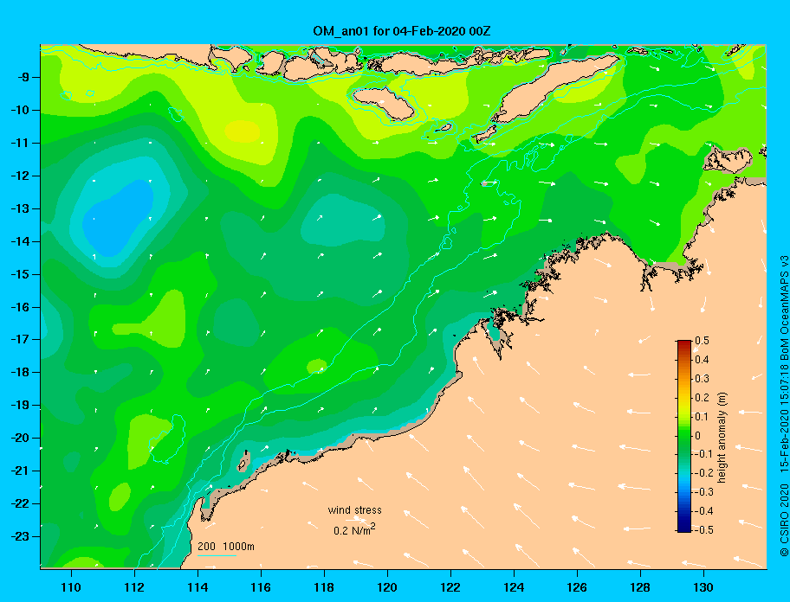This screenshot has width=790, height=602.
Task: Click latitude label '-19' on the y-axis
Action: 21,405
